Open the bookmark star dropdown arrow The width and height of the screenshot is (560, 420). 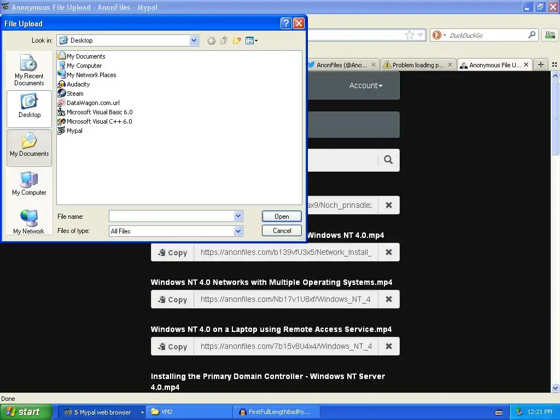click(420, 35)
